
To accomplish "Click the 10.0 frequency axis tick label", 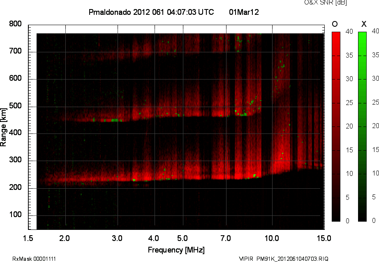I will 272,238.
